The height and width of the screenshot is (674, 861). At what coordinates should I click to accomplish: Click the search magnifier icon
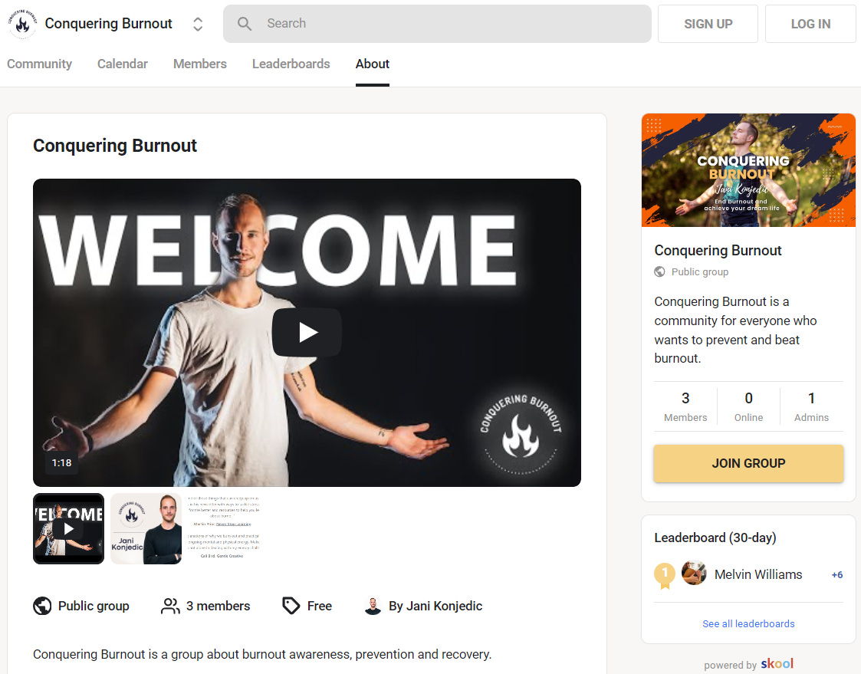coord(245,24)
